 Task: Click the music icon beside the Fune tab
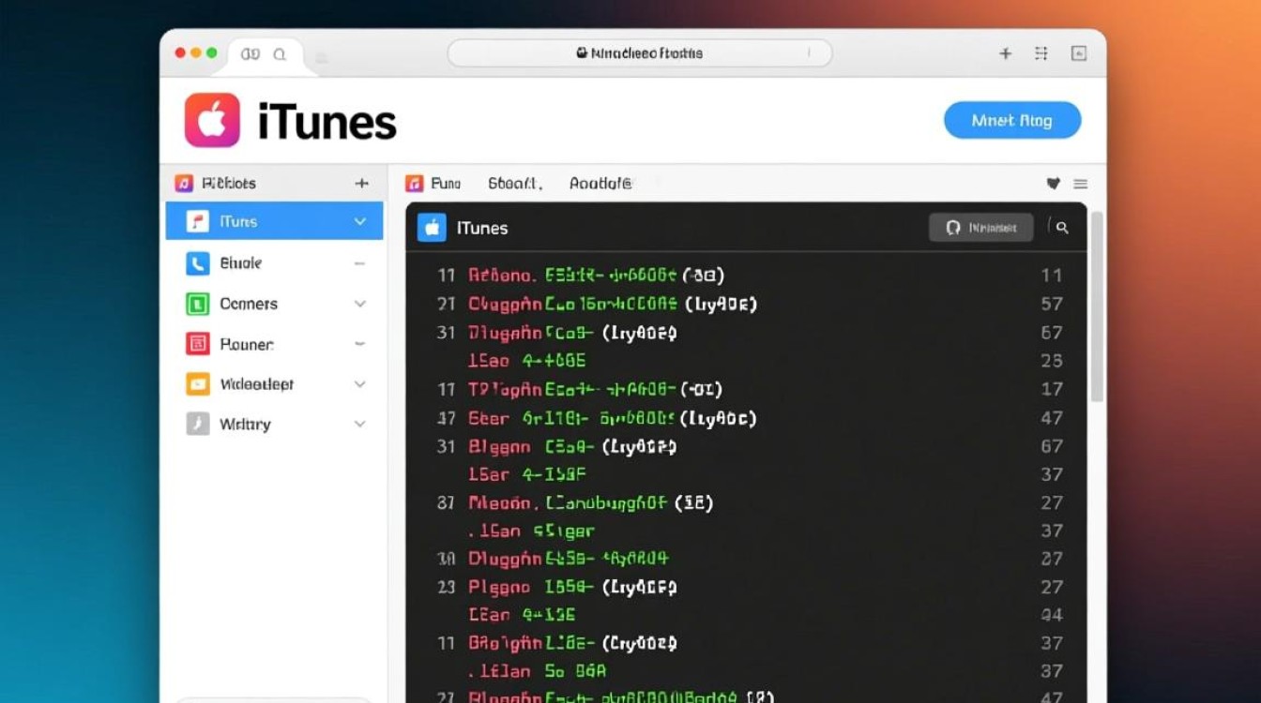click(414, 184)
